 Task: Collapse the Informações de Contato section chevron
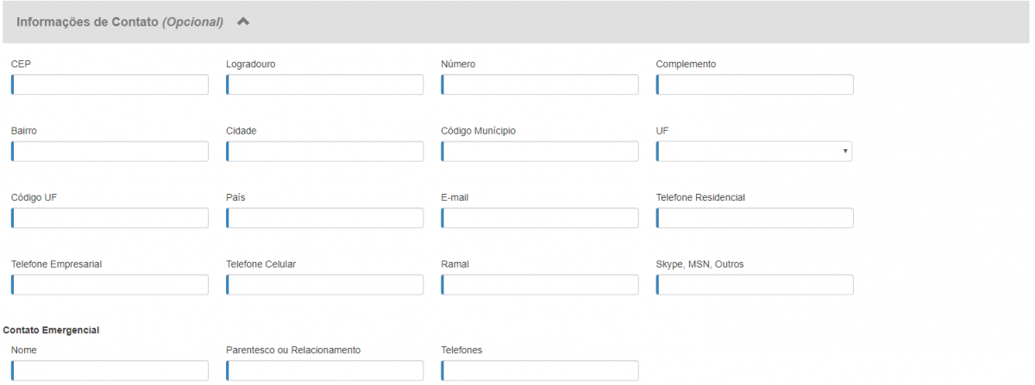point(243,22)
